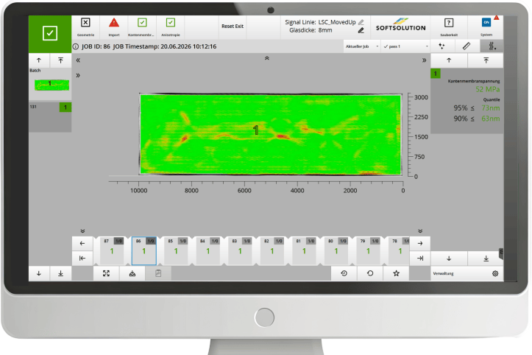The width and height of the screenshot is (532, 355).
Task: Edit the Signal Linie with pencil icon
Action: coord(361,22)
